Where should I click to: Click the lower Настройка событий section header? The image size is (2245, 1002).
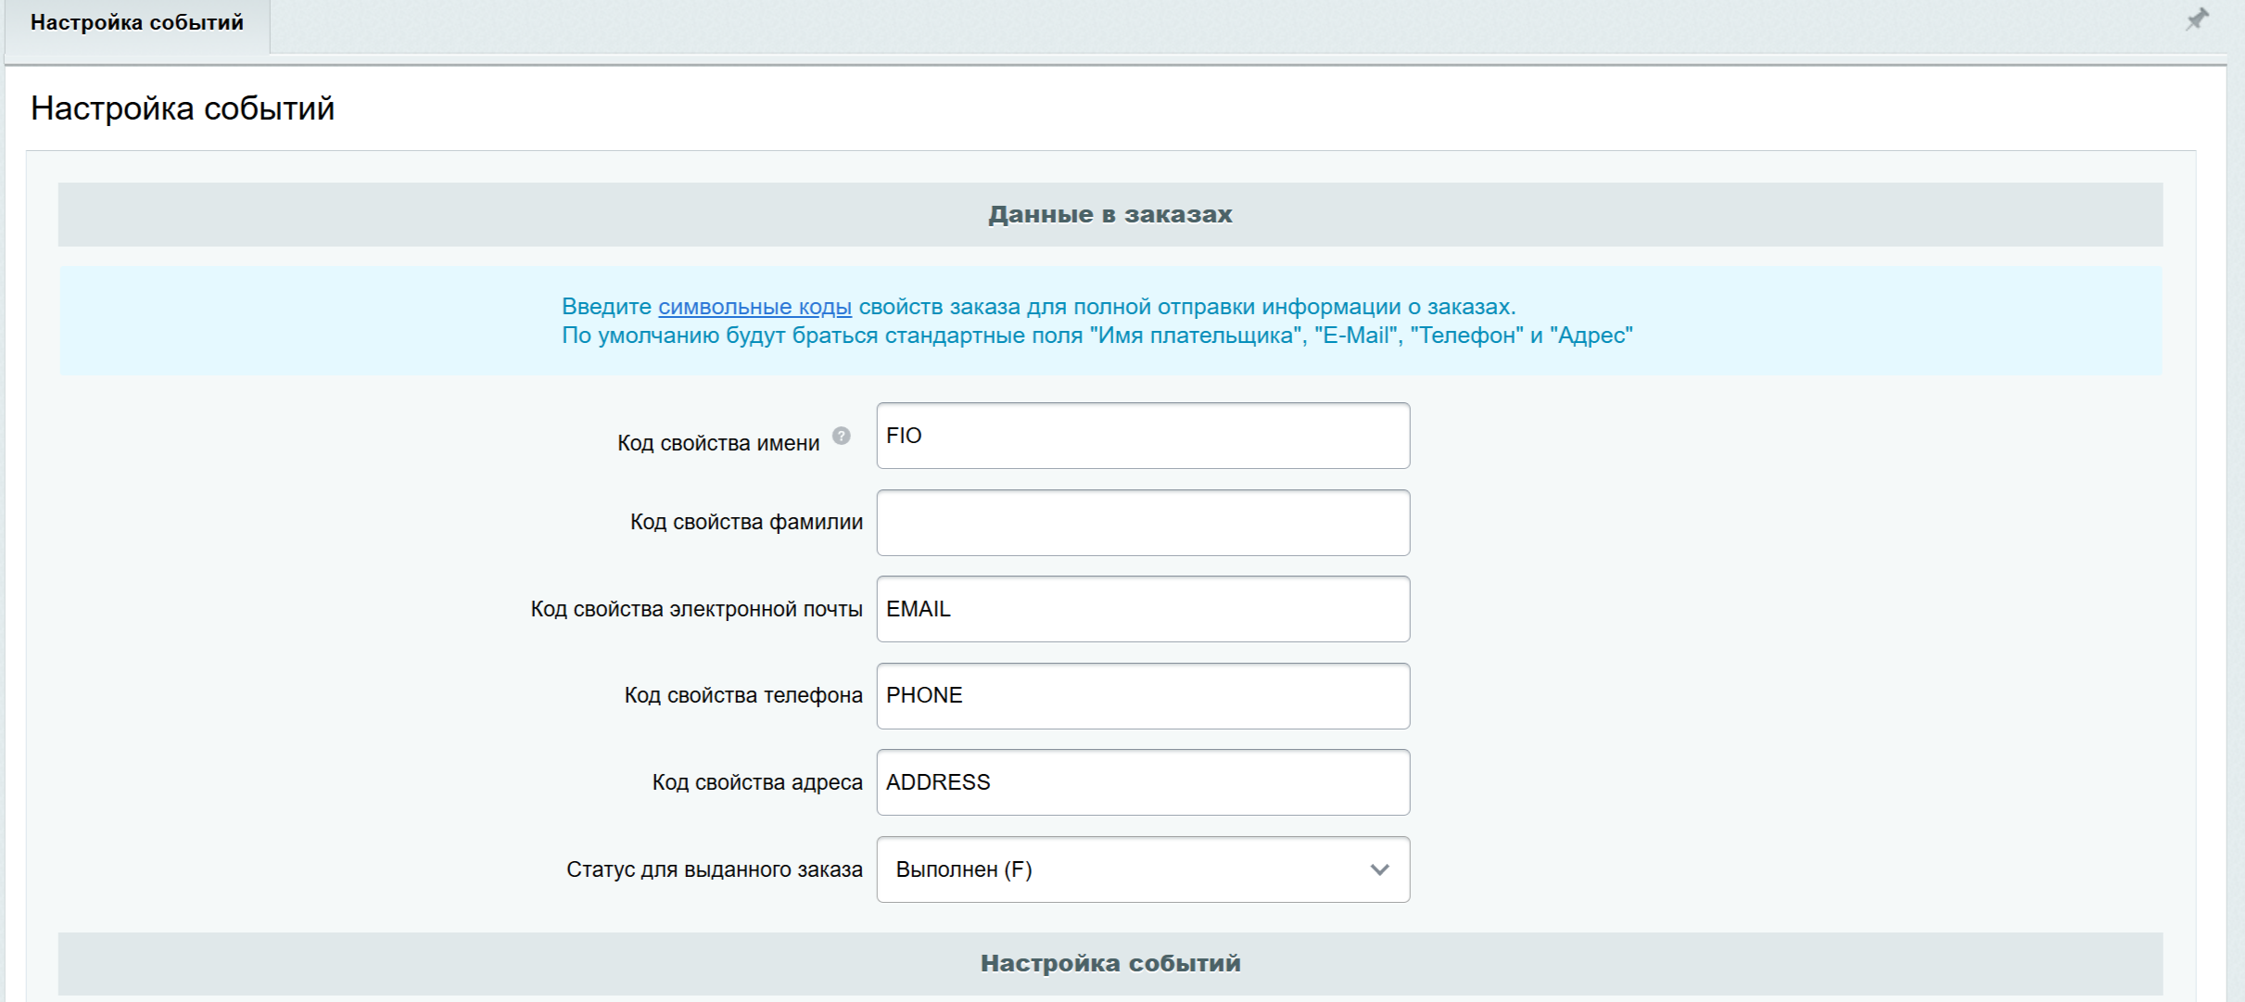[1110, 963]
